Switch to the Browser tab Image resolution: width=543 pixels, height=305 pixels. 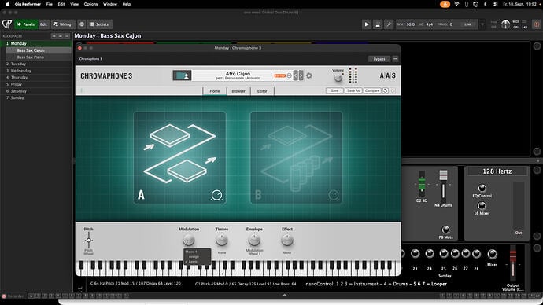[238, 91]
